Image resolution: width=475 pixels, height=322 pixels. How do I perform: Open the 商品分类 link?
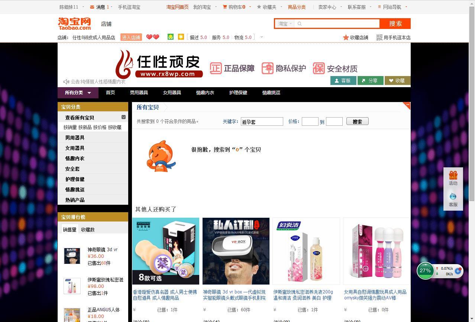[297, 7]
